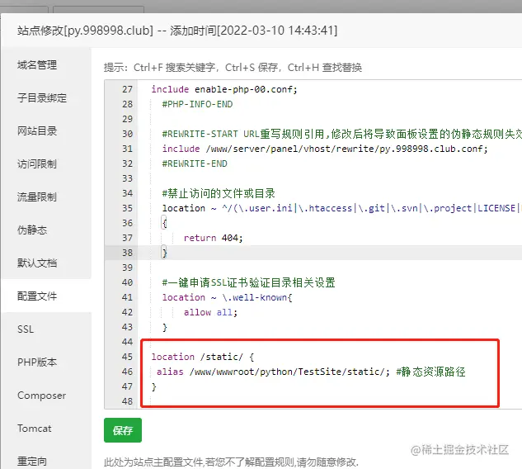Open the 子目录绑定 tab
522x469 pixels.
coord(42,97)
